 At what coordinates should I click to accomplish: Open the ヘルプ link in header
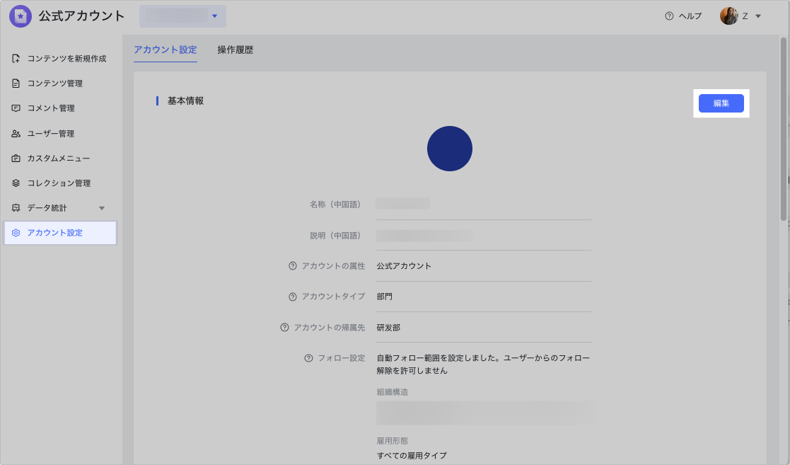[683, 16]
